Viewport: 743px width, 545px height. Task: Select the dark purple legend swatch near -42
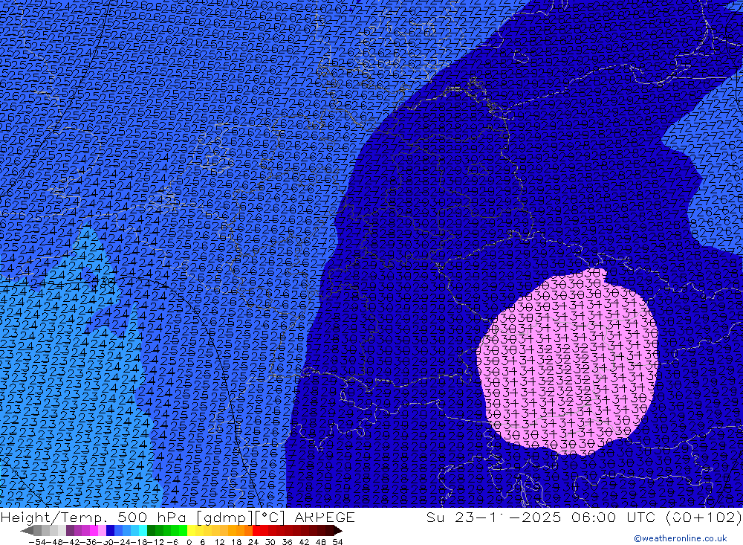coord(70,531)
